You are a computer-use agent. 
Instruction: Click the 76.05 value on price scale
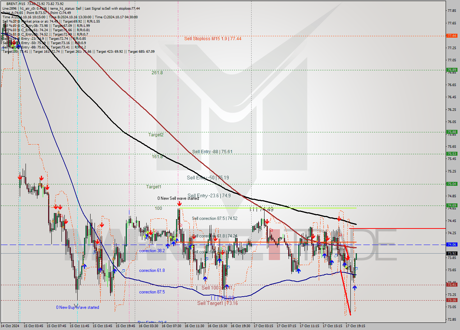point(452,122)
